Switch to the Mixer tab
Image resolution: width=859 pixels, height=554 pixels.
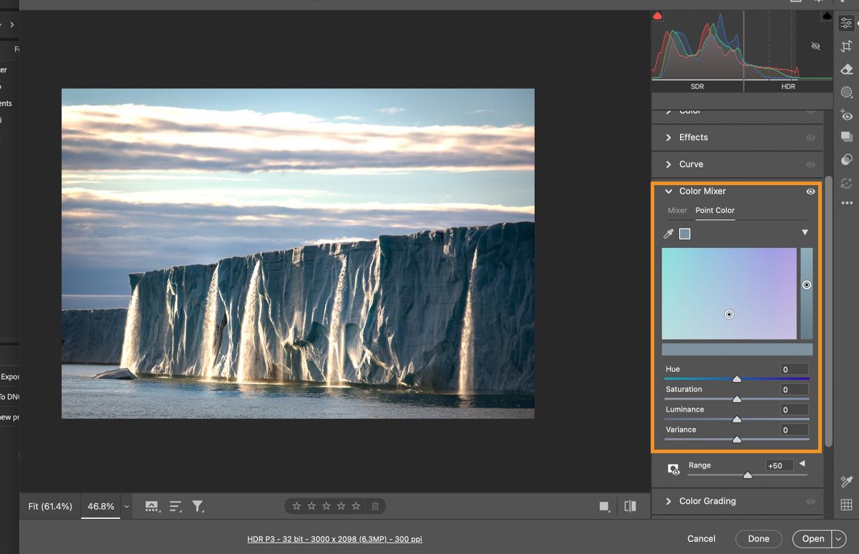tap(677, 210)
